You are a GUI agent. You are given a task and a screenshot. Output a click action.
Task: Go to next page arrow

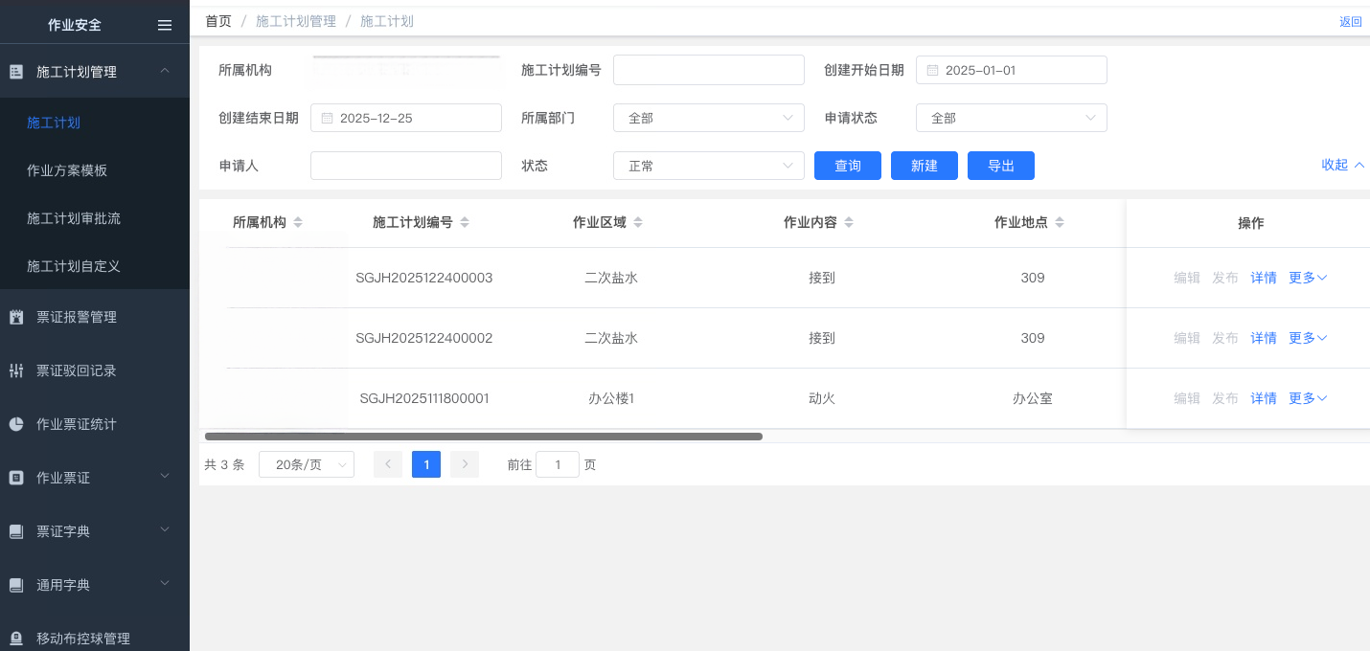point(465,464)
